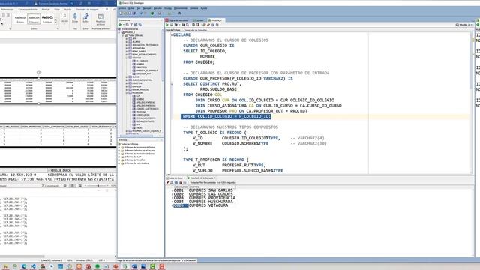Viewport: 480px width, 270px height.
Task: Open the Formato de imagen tab in Word
Action: tap(88, 10)
